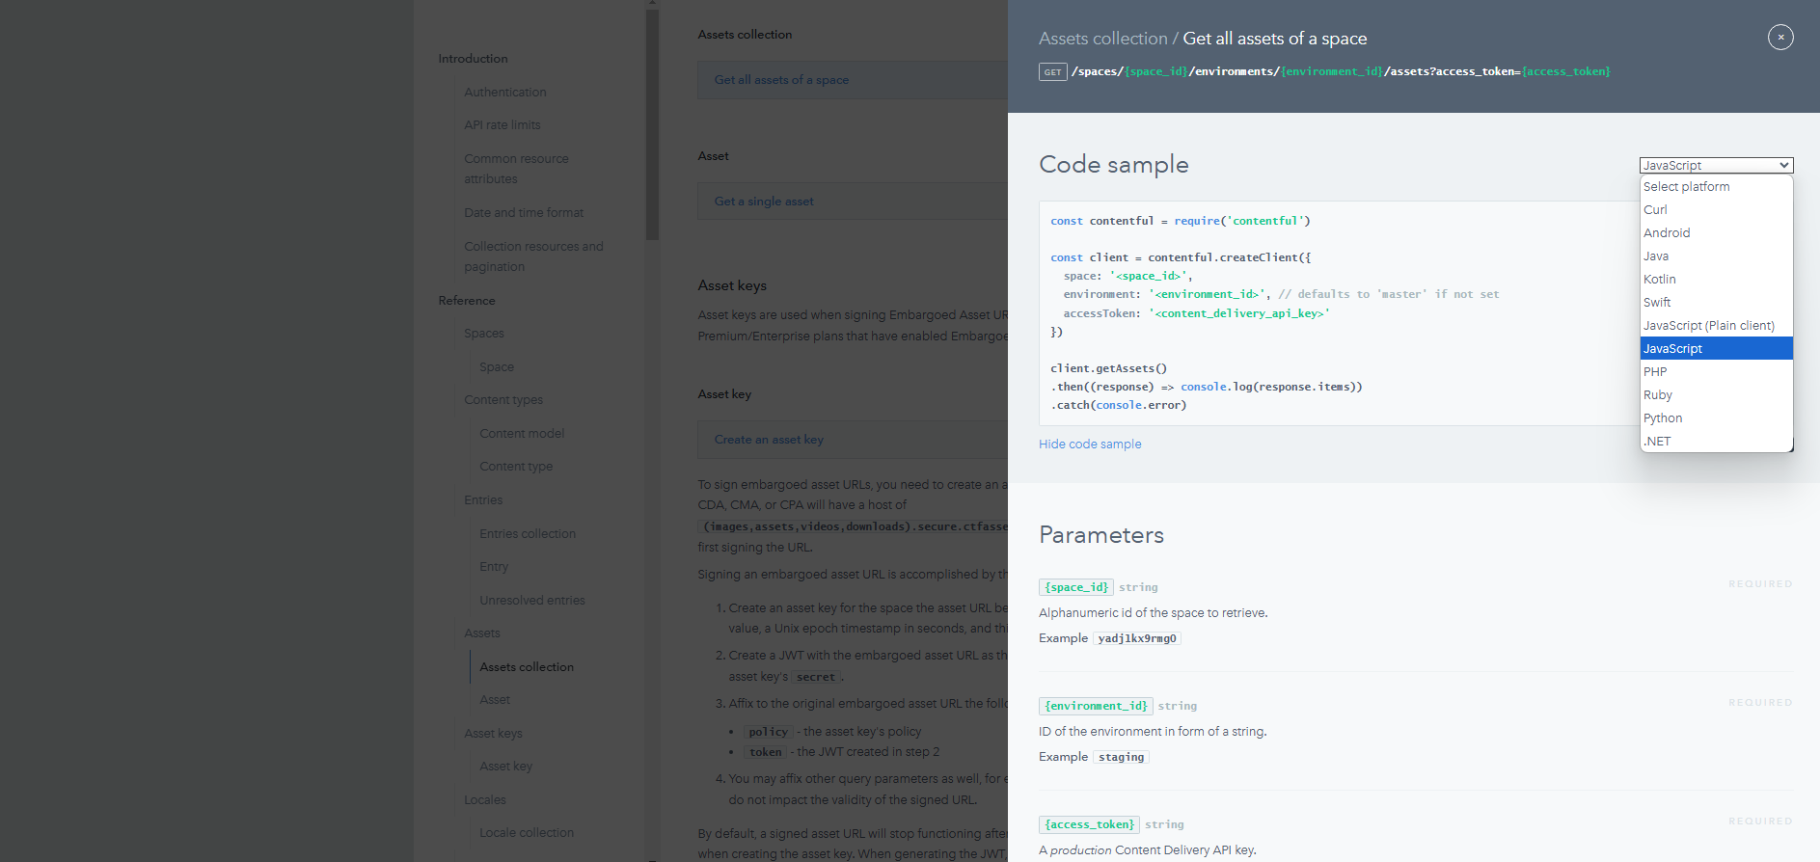Click Assets collection breadcrumb in panel header
The height and width of the screenshot is (862, 1820).
tap(1102, 39)
